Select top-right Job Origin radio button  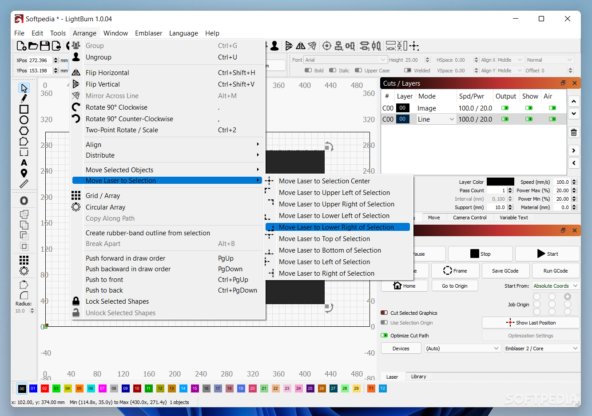[x=568, y=296]
